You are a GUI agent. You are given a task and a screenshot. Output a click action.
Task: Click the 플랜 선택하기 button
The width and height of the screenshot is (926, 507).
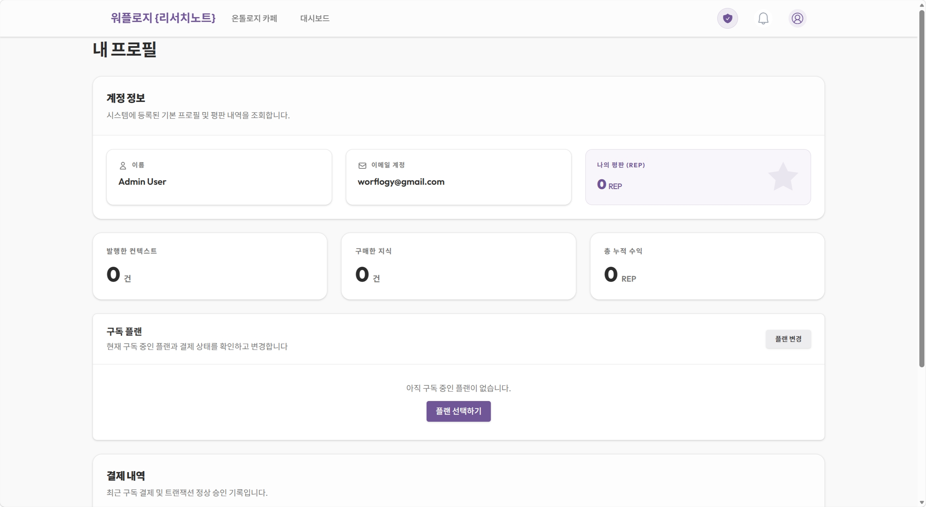(x=458, y=411)
